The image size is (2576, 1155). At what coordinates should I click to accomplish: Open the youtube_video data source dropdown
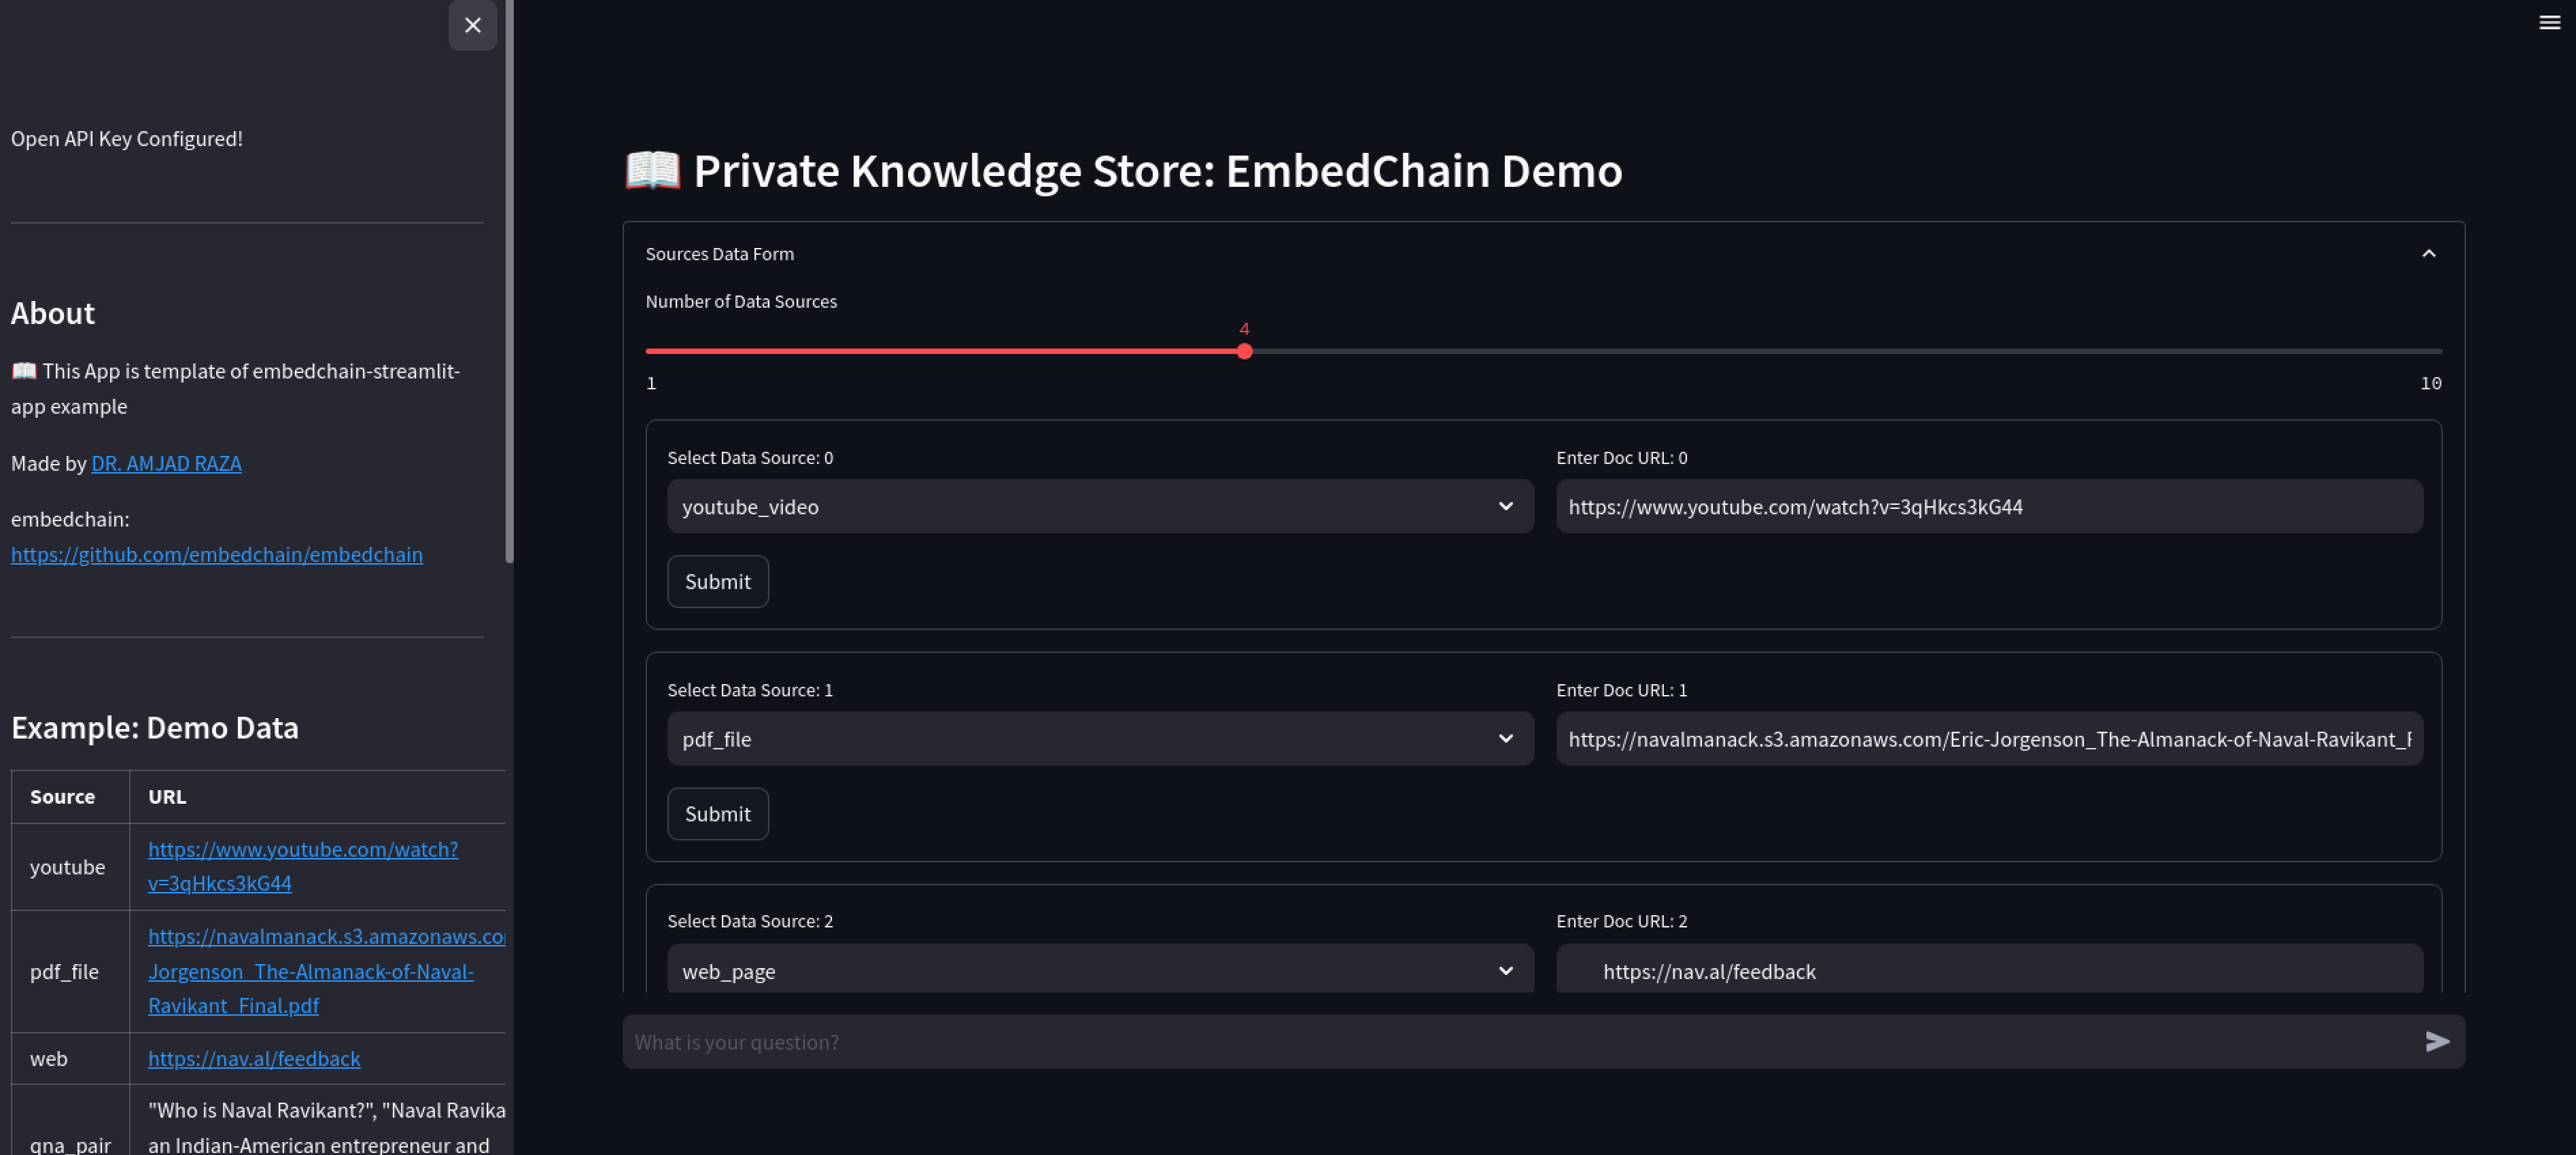click(x=1099, y=507)
